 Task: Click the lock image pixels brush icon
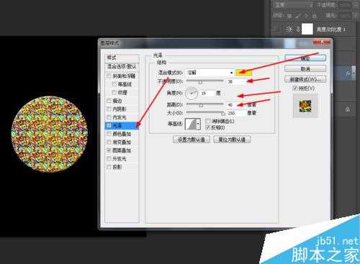298,16
